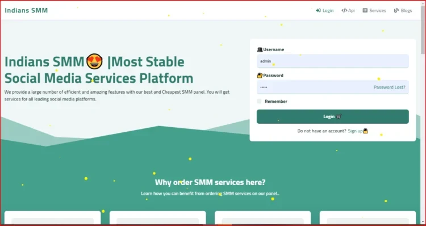Screen dimensions: 426x226
Task: Click the page vertical scrollbar thumb
Action: [423, 27]
